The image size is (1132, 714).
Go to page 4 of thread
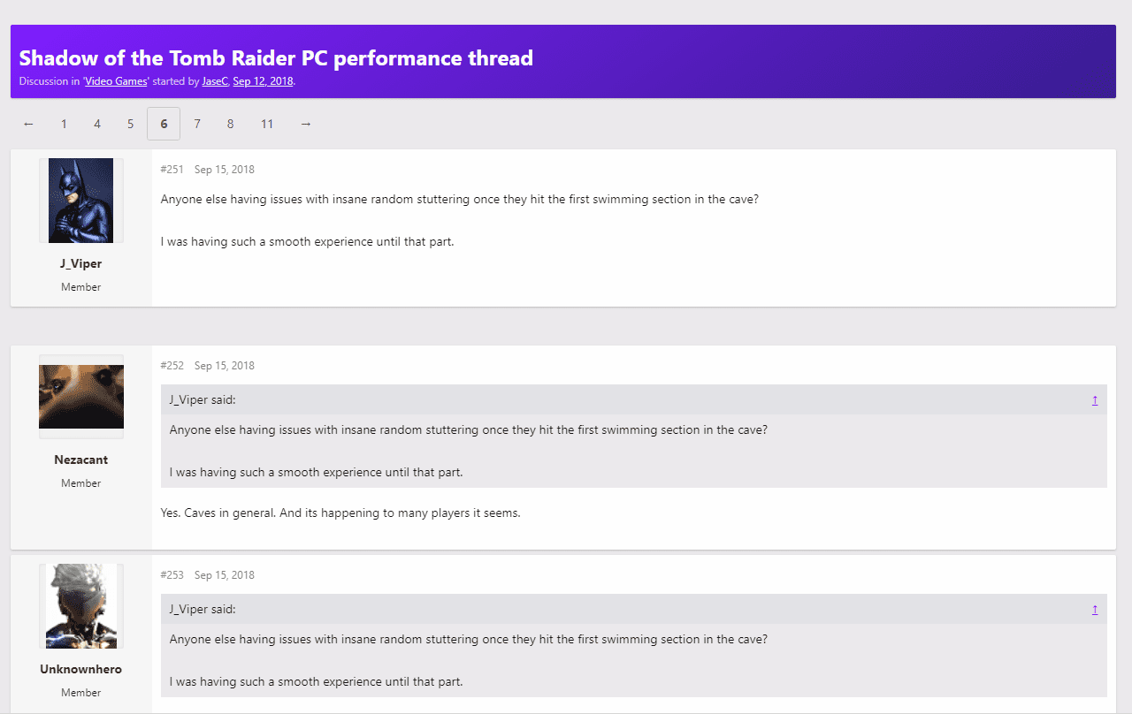click(97, 124)
